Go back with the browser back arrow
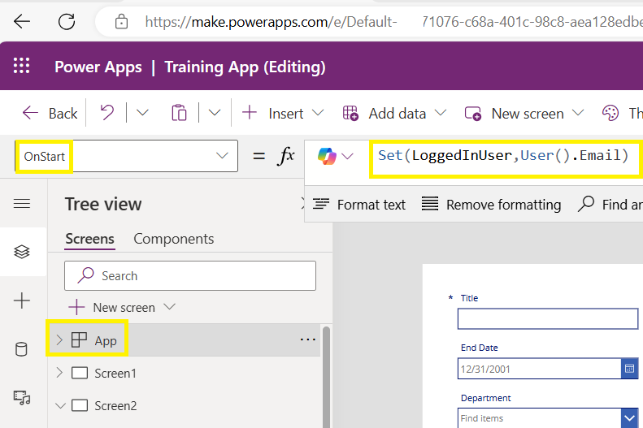643x428 pixels. (x=22, y=21)
